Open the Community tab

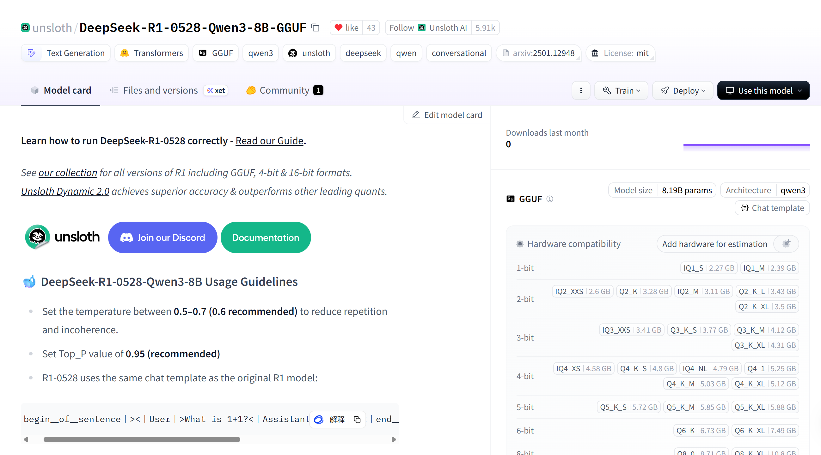284,90
